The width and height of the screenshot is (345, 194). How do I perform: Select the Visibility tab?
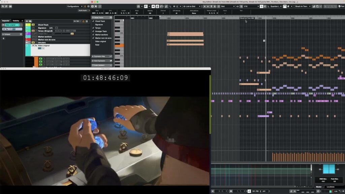(16, 21)
